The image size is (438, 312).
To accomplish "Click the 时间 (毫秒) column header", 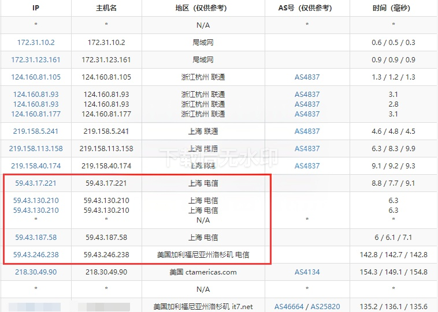I will point(394,8).
